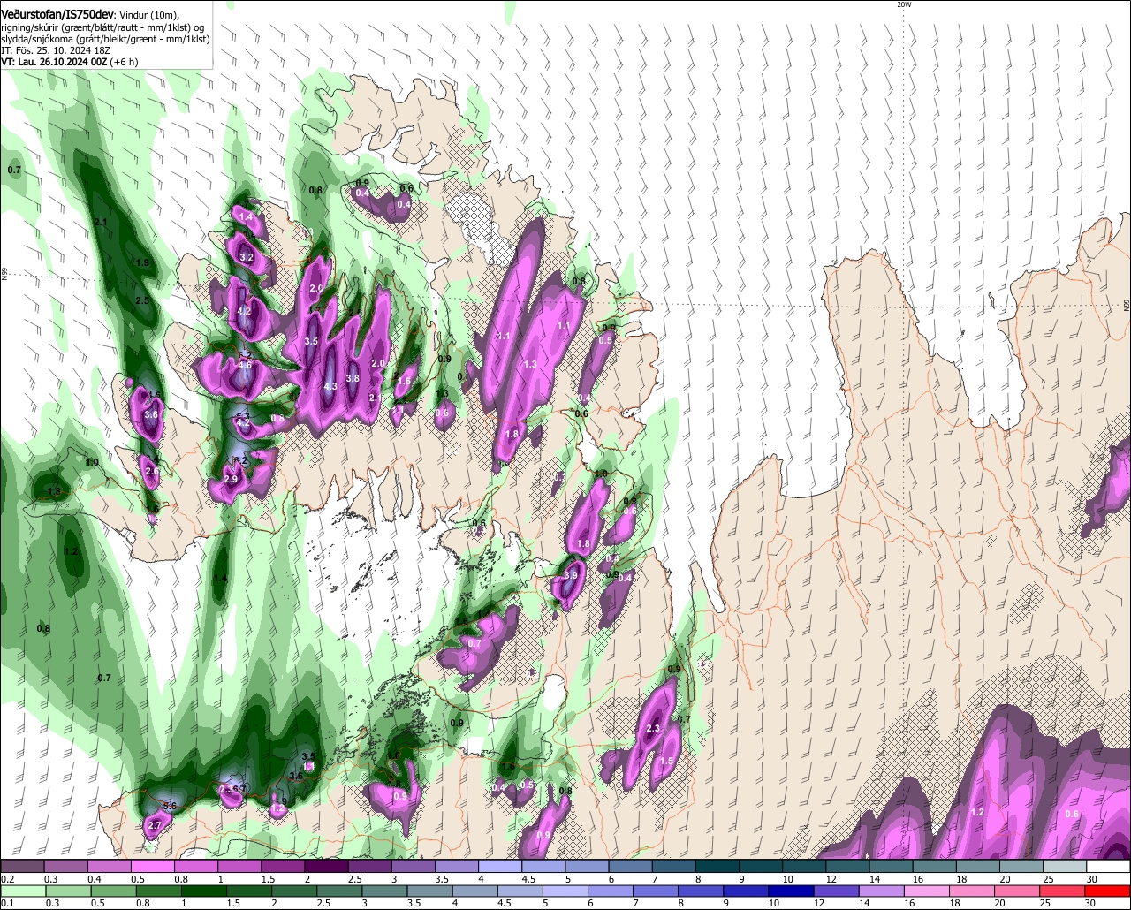Select the light grey 25 mm snow swatch
The height and width of the screenshot is (910, 1131).
tap(1065, 867)
